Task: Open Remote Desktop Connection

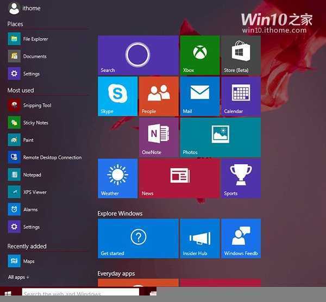Action: [45, 158]
